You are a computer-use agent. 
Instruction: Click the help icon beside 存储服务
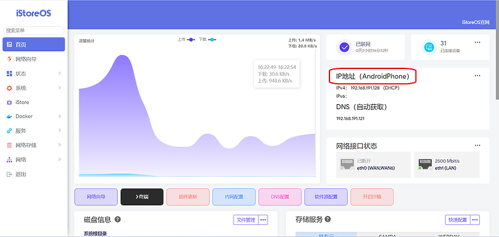click(x=328, y=219)
